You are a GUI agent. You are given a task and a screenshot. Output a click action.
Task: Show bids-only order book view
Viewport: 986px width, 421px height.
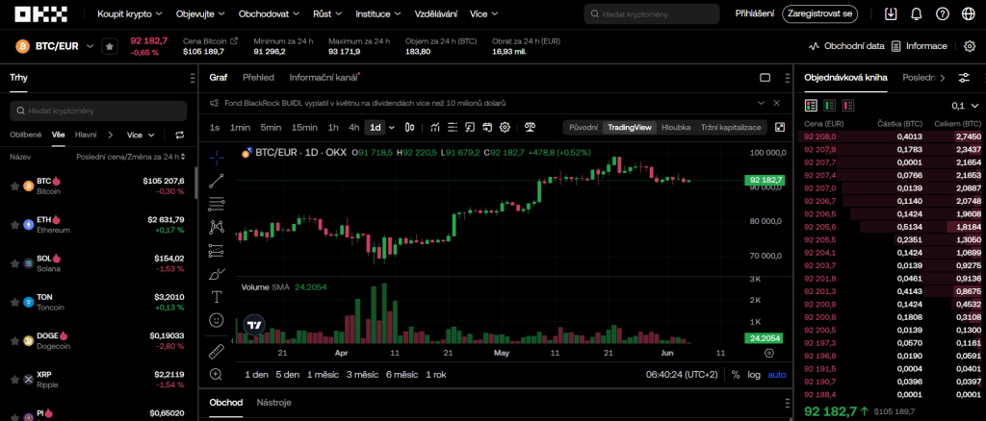click(830, 106)
